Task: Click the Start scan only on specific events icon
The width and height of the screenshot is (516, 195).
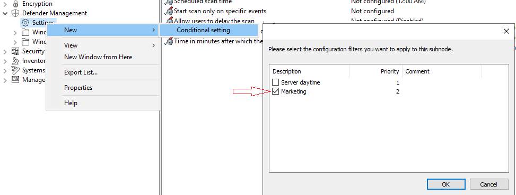Action: (169, 11)
